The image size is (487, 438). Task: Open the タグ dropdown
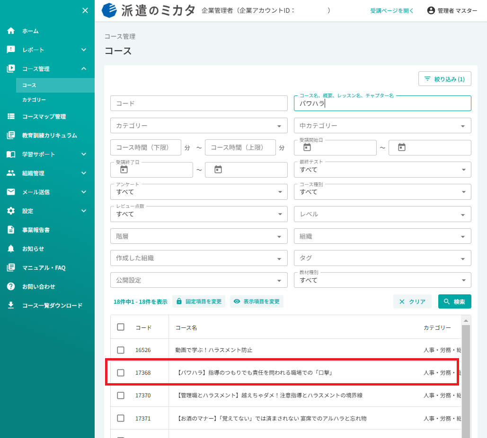pyautogui.click(x=382, y=258)
